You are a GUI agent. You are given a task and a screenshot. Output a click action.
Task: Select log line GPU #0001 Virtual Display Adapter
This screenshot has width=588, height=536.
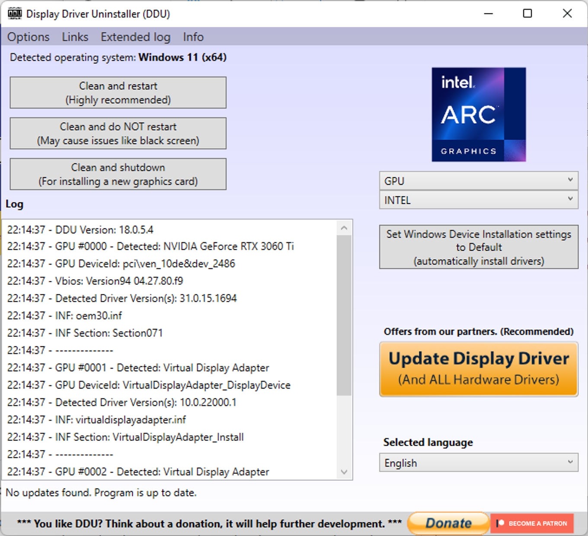click(138, 367)
